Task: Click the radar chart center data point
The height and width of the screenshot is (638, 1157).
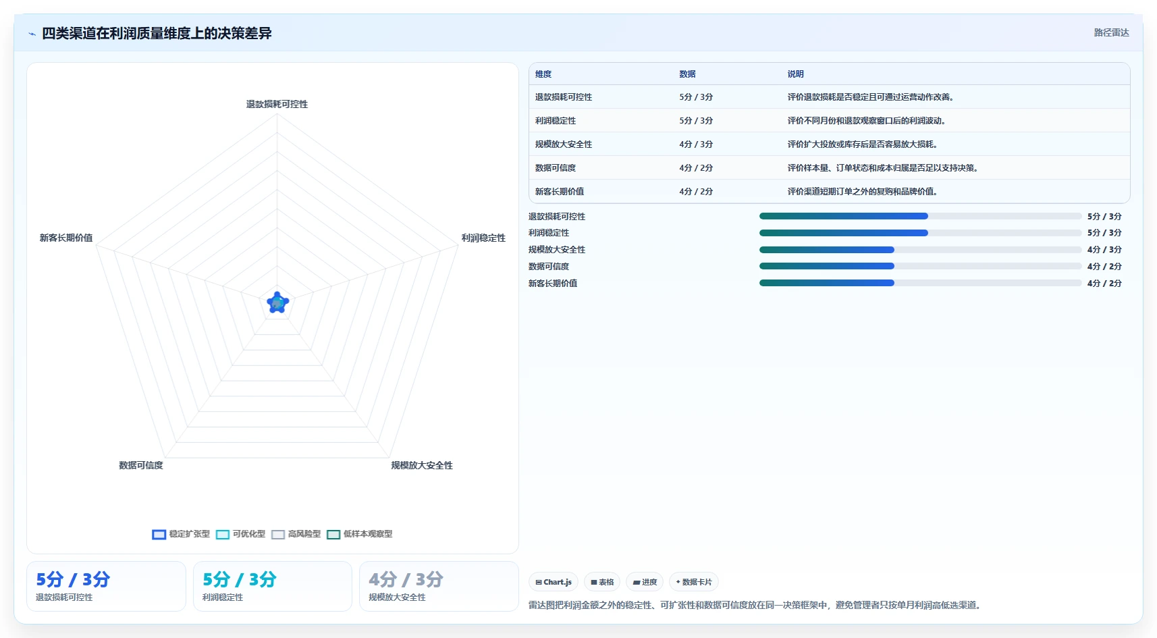Action: (x=277, y=303)
